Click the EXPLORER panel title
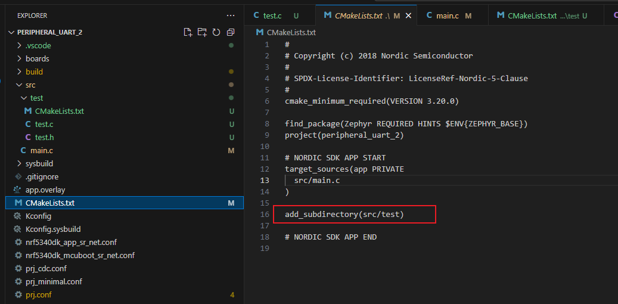 pos(32,15)
